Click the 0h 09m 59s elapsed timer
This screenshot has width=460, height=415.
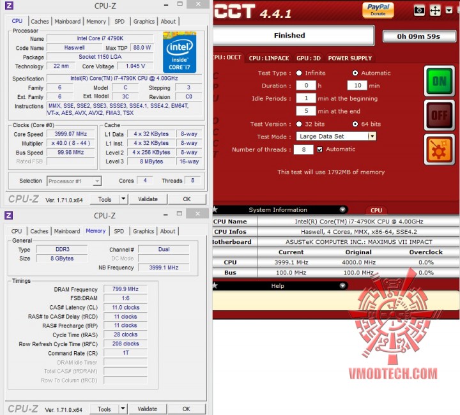418,36
